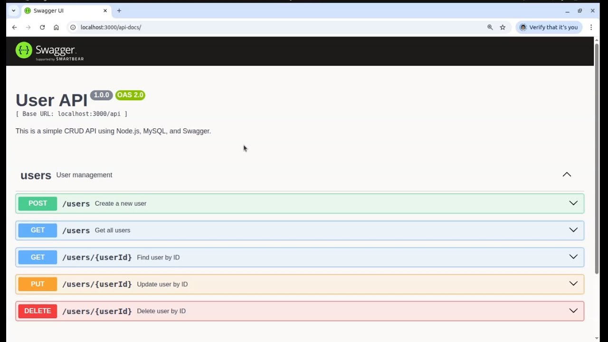Screen dimensions: 608x342
Task: Click the 'Get all users' summary text
Action: click(113, 230)
